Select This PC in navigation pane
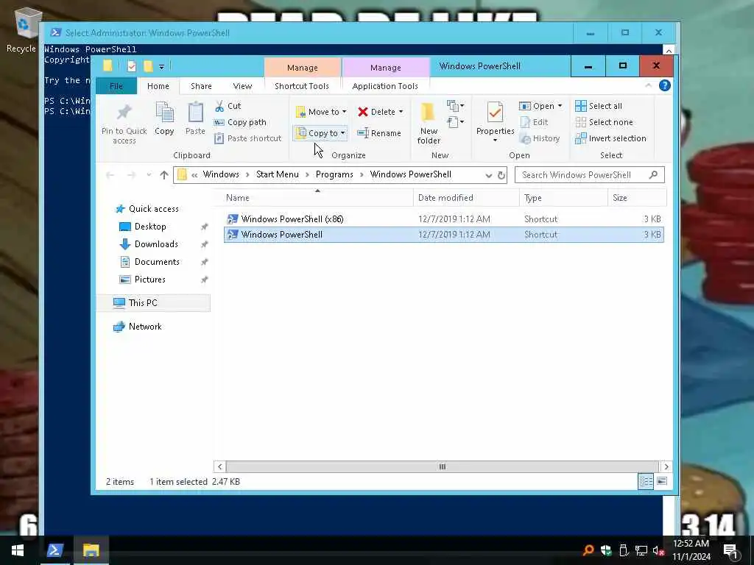This screenshot has width=754, height=565. click(x=143, y=302)
